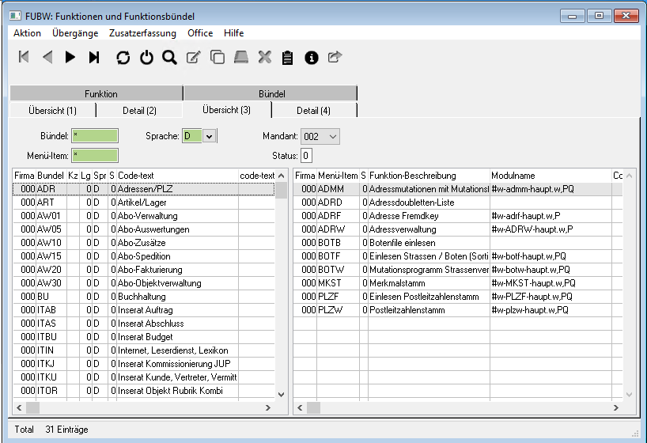The height and width of the screenshot is (443, 647).
Task: Click the share/export arrow icon
Action: [x=335, y=57]
